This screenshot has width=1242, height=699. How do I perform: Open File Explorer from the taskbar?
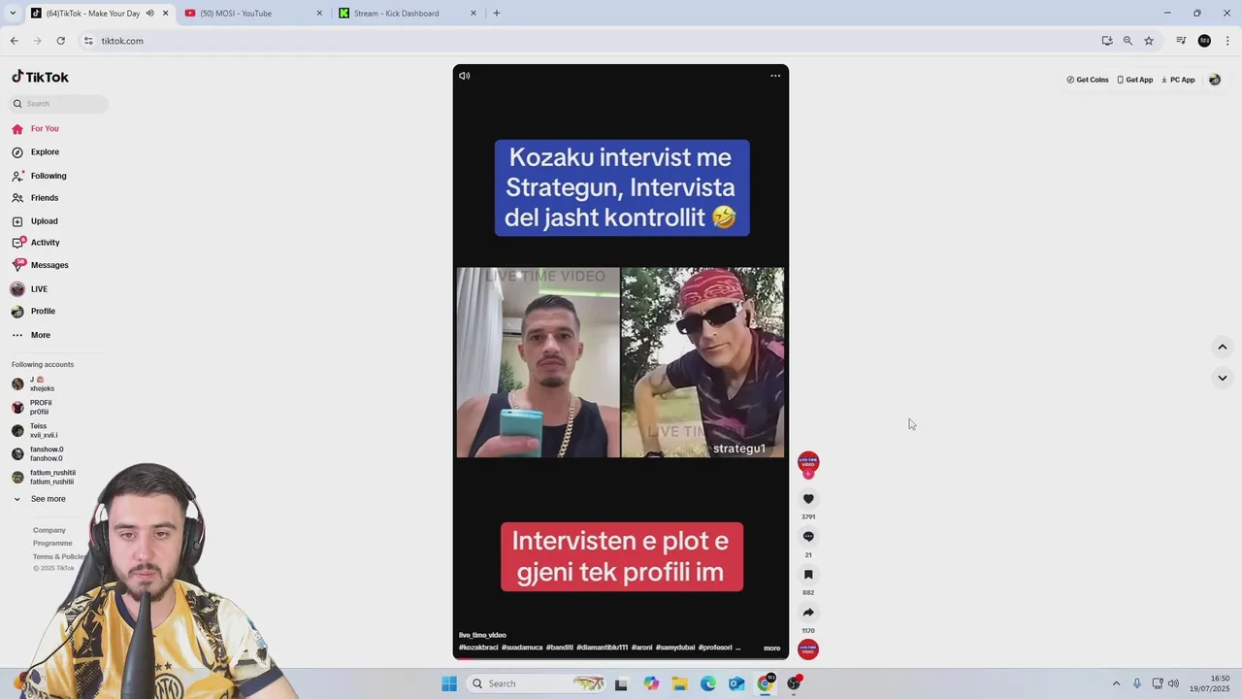[679, 683]
